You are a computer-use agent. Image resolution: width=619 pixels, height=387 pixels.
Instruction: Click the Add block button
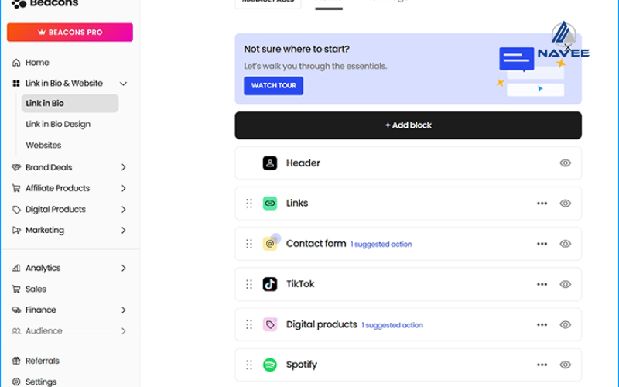(x=408, y=125)
